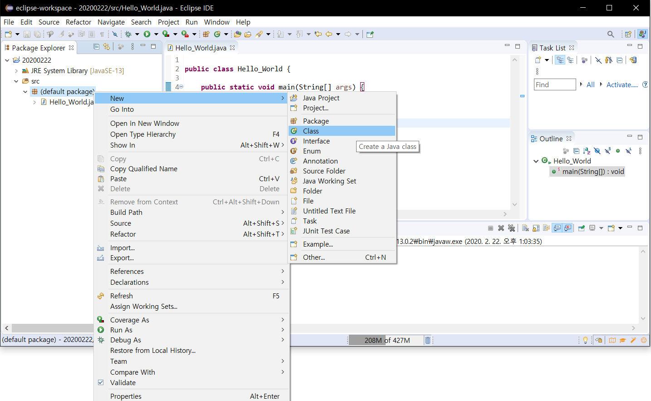Image resolution: width=651 pixels, height=401 pixels.
Task: Click Other... entry in New submenu
Action: (x=342, y=257)
